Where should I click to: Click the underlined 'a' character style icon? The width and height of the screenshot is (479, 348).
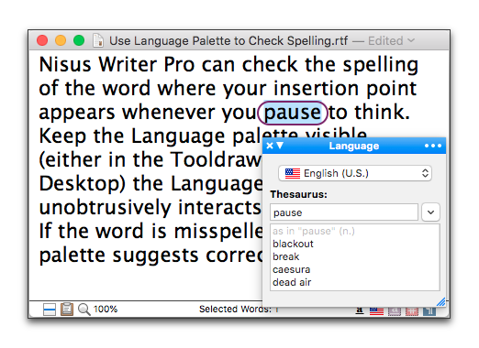point(360,310)
